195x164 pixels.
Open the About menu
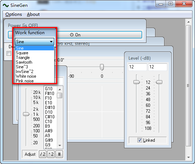coord(33,14)
